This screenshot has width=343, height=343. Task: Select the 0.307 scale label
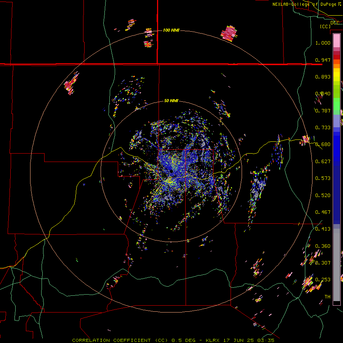(323, 263)
